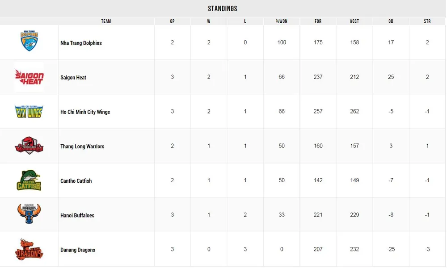Screen dimensions: 447x268
Task: Click the Saigon Heat logo
Action: click(x=29, y=77)
